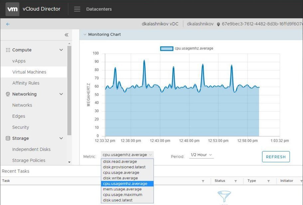Screen dimensions: 303x205
Task: Collapse the sidebar with double-chevron icon
Action: click(67, 35)
